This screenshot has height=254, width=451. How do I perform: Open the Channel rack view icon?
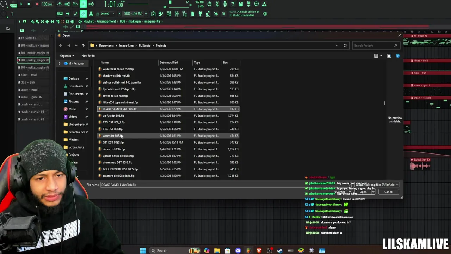169,14
